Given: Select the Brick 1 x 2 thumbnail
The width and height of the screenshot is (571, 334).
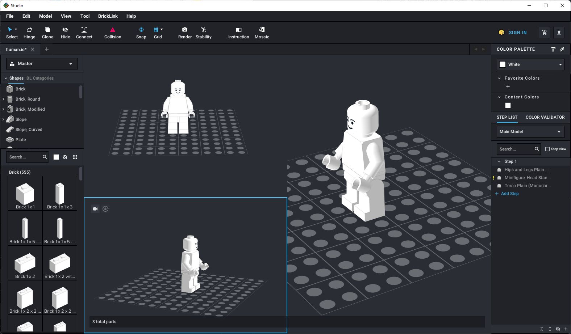Looking at the screenshot, I should click(x=25, y=263).
